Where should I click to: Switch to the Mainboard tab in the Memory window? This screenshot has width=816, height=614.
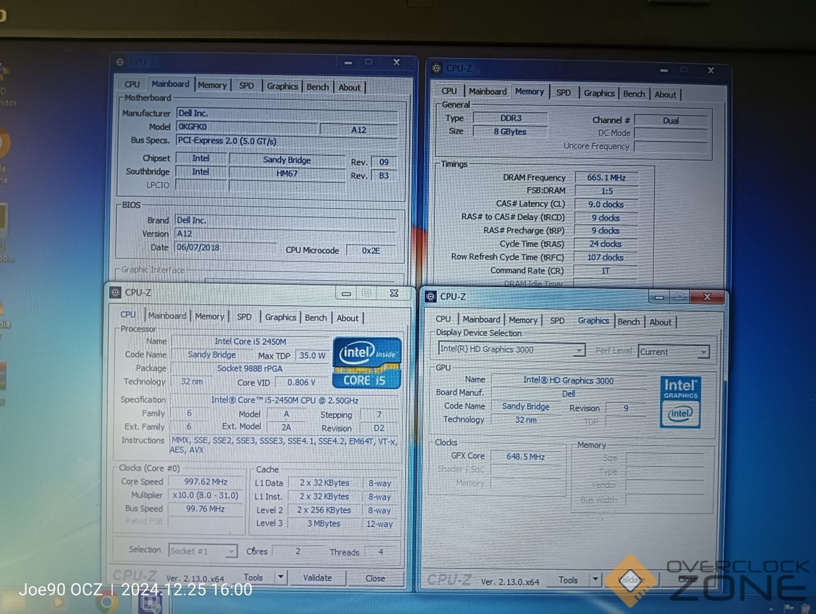pos(488,91)
